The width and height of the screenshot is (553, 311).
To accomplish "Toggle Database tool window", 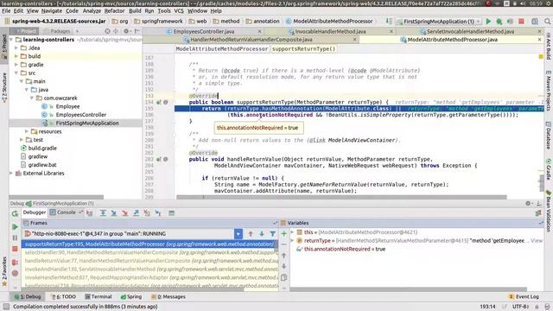I will click(x=549, y=136).
